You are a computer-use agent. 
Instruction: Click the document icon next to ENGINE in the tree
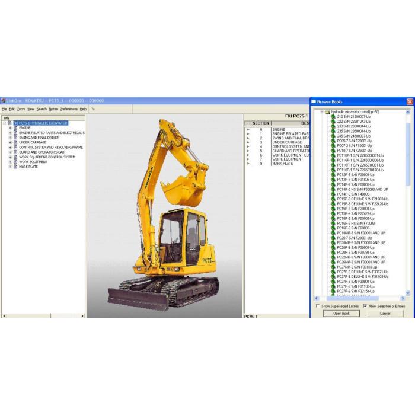point(15,128)
